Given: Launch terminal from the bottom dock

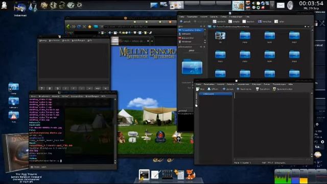Looking at the screenshot, I should [x=144, y=174].
